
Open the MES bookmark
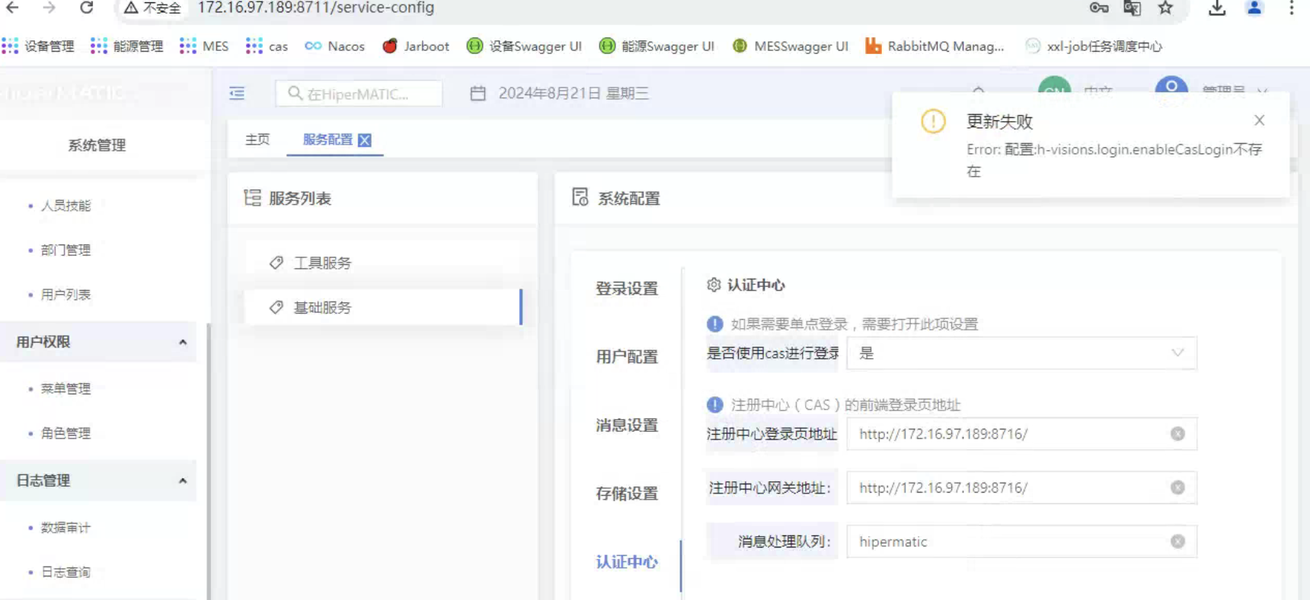pyautogui.click(x=204, y=46)
